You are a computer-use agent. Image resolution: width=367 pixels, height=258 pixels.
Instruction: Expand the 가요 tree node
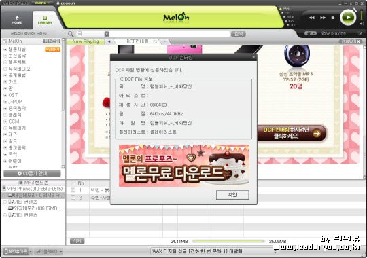(5, 82)
